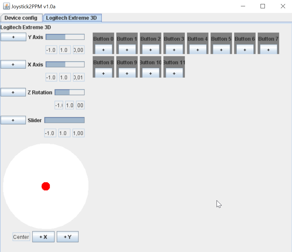Screen dimensions: 292x252
Task: Select the X Axis current value field
Action: 79,77
